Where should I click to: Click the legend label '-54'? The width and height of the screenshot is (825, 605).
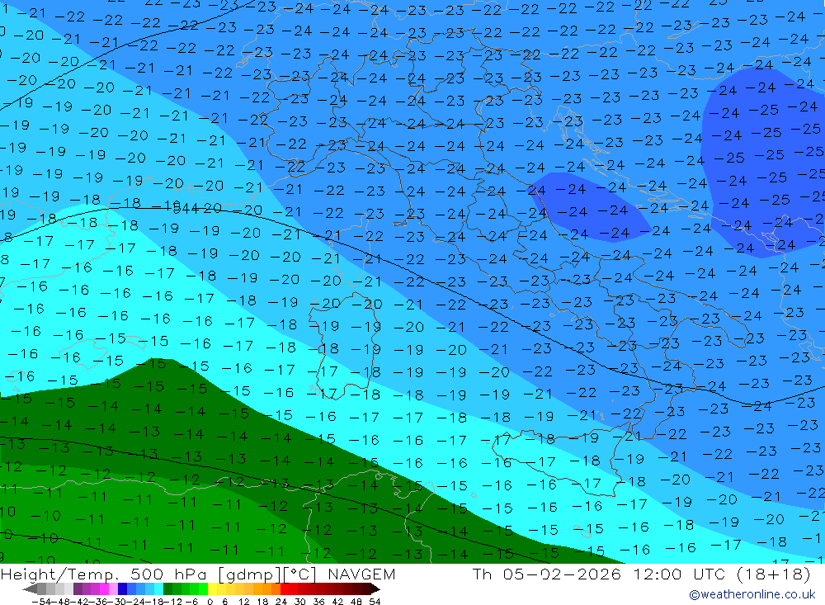click(x=41, y=602)
